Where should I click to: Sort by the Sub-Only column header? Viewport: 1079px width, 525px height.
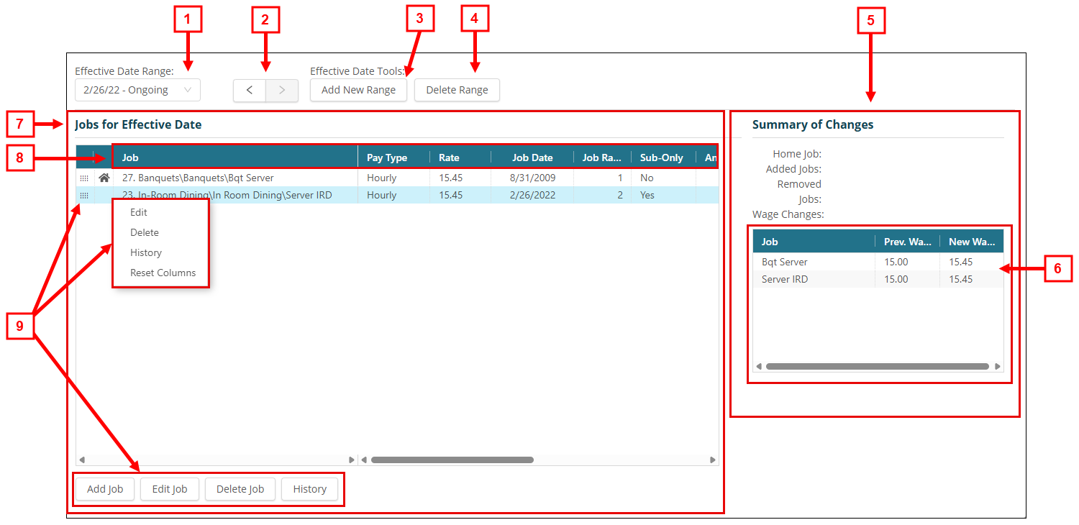663,157
